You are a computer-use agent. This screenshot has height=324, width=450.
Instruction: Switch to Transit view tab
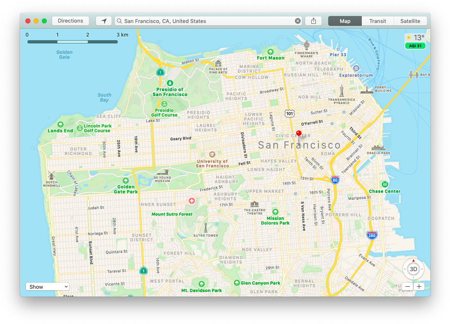tap(378, 21)
